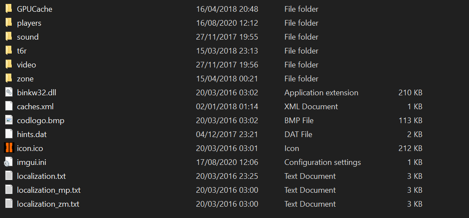This screenshot has width=469, height=218.
Task: Click the localization.txt text document icon
Action: coord(9,176)
